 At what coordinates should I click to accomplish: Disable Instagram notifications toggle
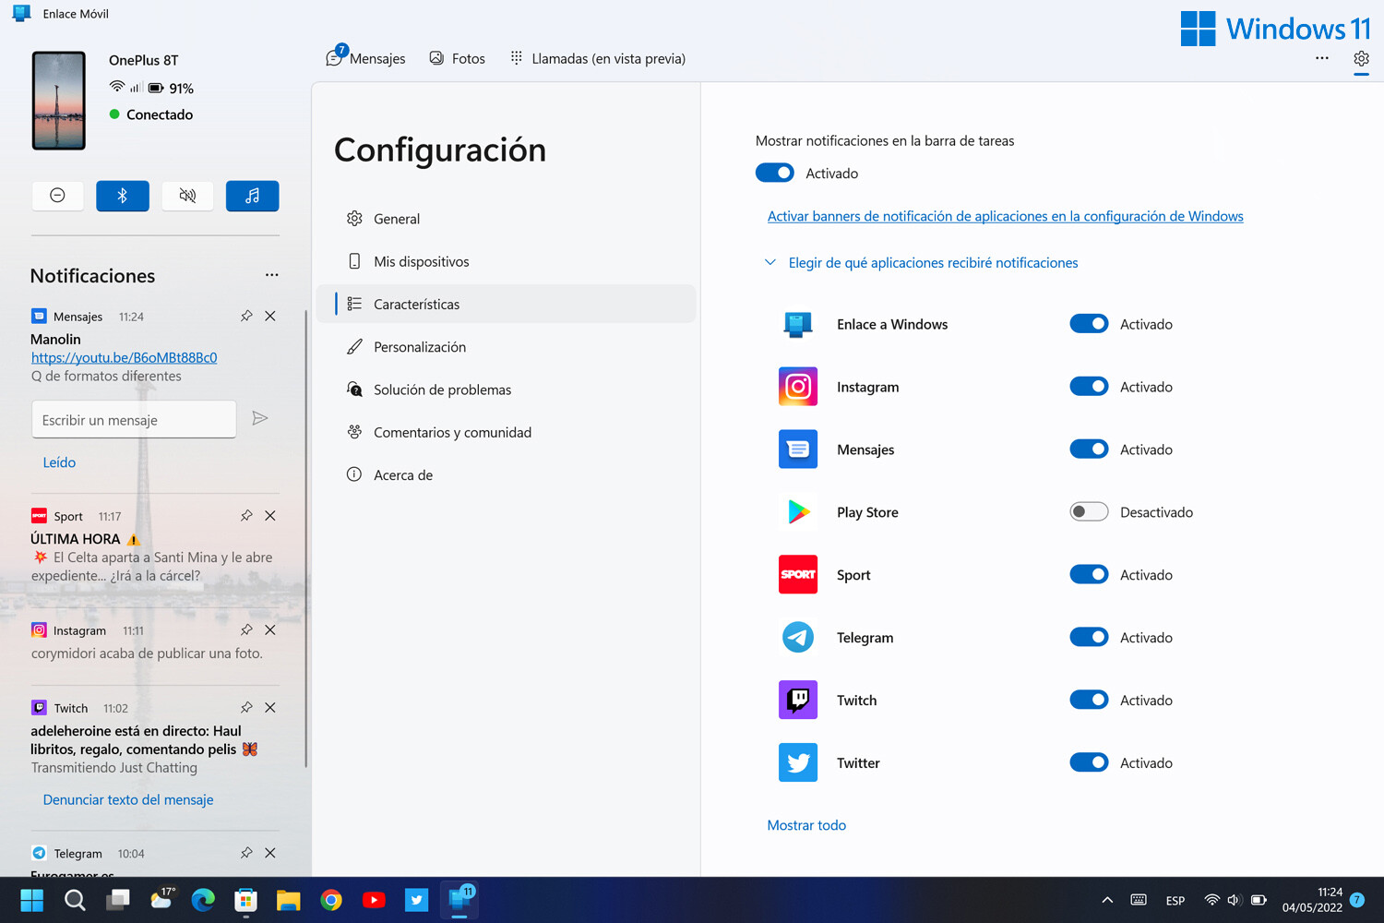click(1089, 387)
